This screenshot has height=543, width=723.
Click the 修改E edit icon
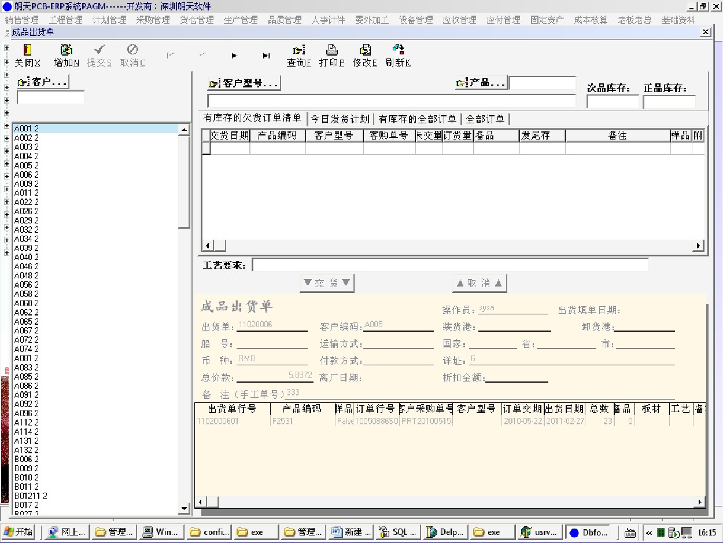tap(365, 56)
